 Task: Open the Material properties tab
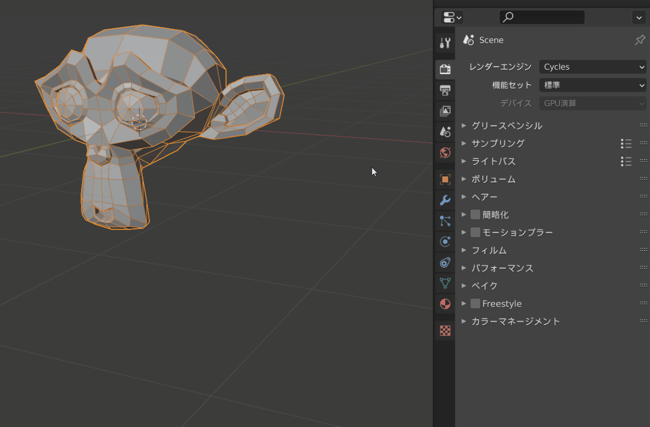445,304
